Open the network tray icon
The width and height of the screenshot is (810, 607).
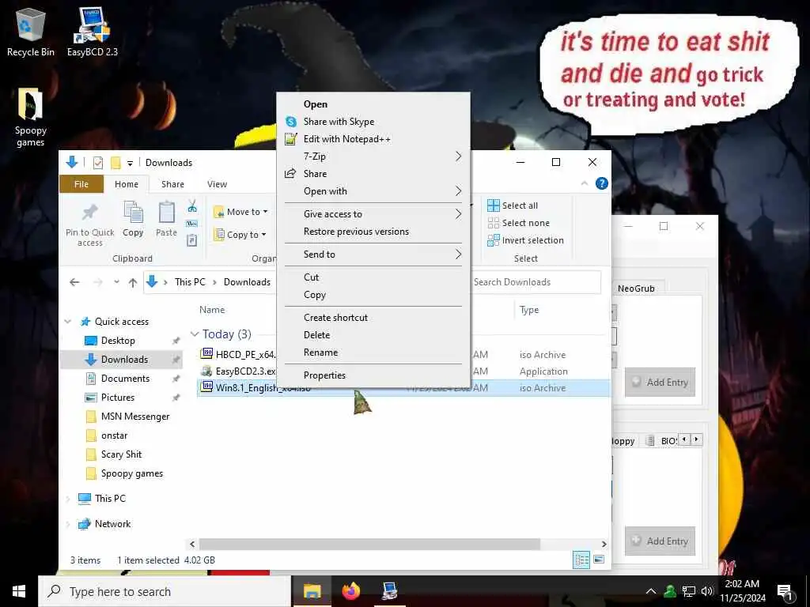[689, 591]
